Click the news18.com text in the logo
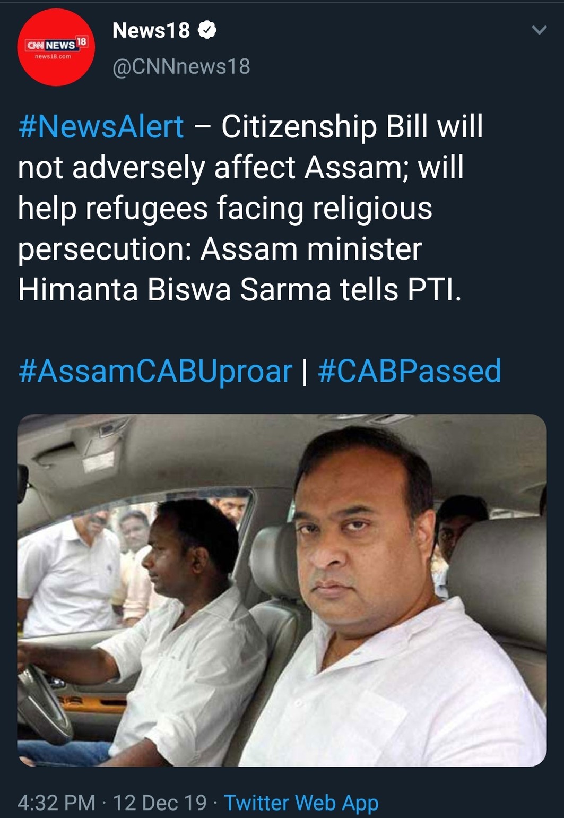Image resolution: width=564 pixels, height=818 pixels. coord(53,56)
